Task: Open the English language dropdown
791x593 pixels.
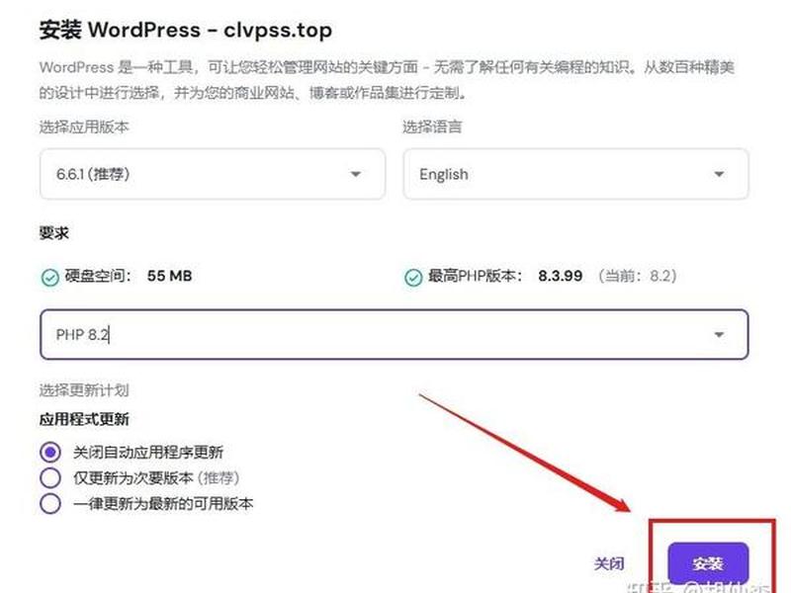Action: pos(575,174)
